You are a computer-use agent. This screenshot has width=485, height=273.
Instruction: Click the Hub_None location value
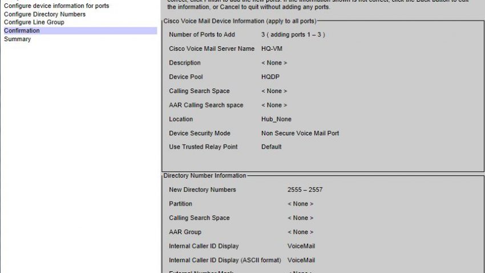[276, 119]
